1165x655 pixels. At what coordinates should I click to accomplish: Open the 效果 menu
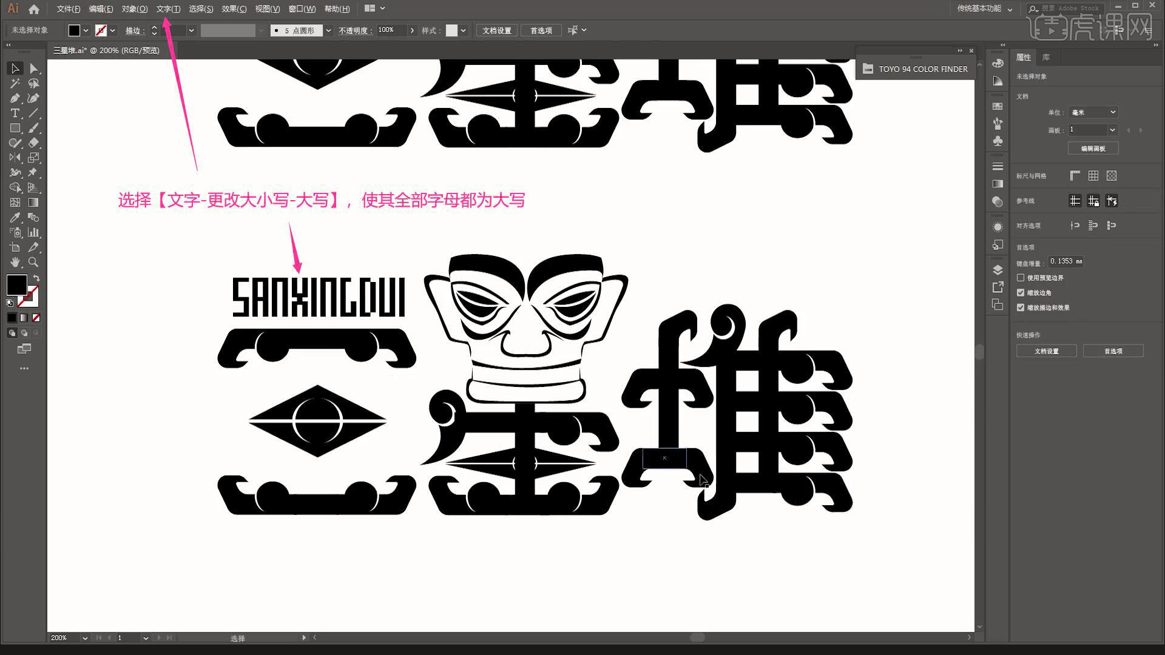[234, 9]
